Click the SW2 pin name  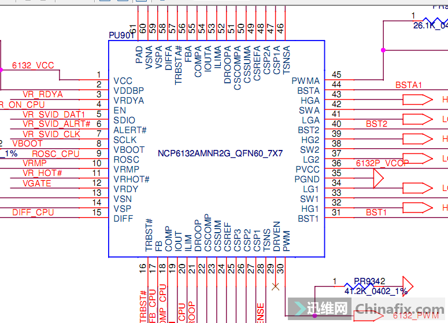pyautogui.click(x=310, y=150)
